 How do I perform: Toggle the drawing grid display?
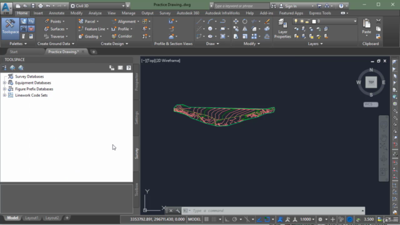[207, 219]
